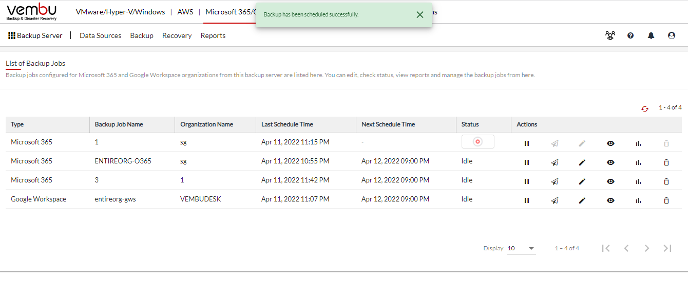This screenshot has height=295, width=688.
Task: Suspend backup job 1 with pause icon
Action: pos(527,143)
